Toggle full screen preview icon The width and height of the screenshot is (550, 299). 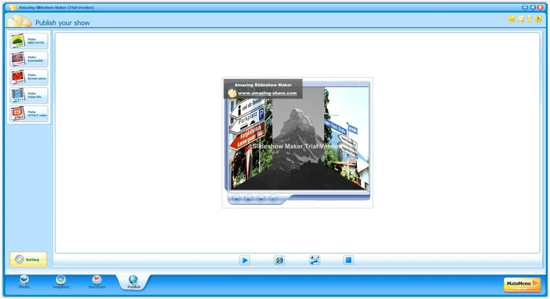(314, 260)
